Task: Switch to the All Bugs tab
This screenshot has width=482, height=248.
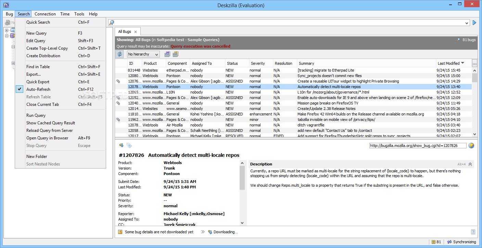Action: (125, 32)
